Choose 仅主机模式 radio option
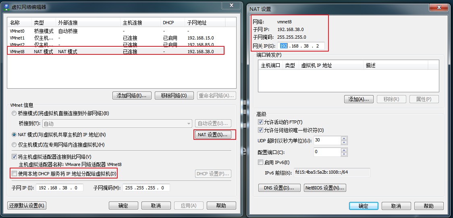 point(15,145)
